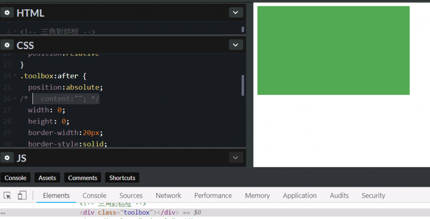The image size is (430, 219).
Task: Click the CSS panel title
Action: 25,45
